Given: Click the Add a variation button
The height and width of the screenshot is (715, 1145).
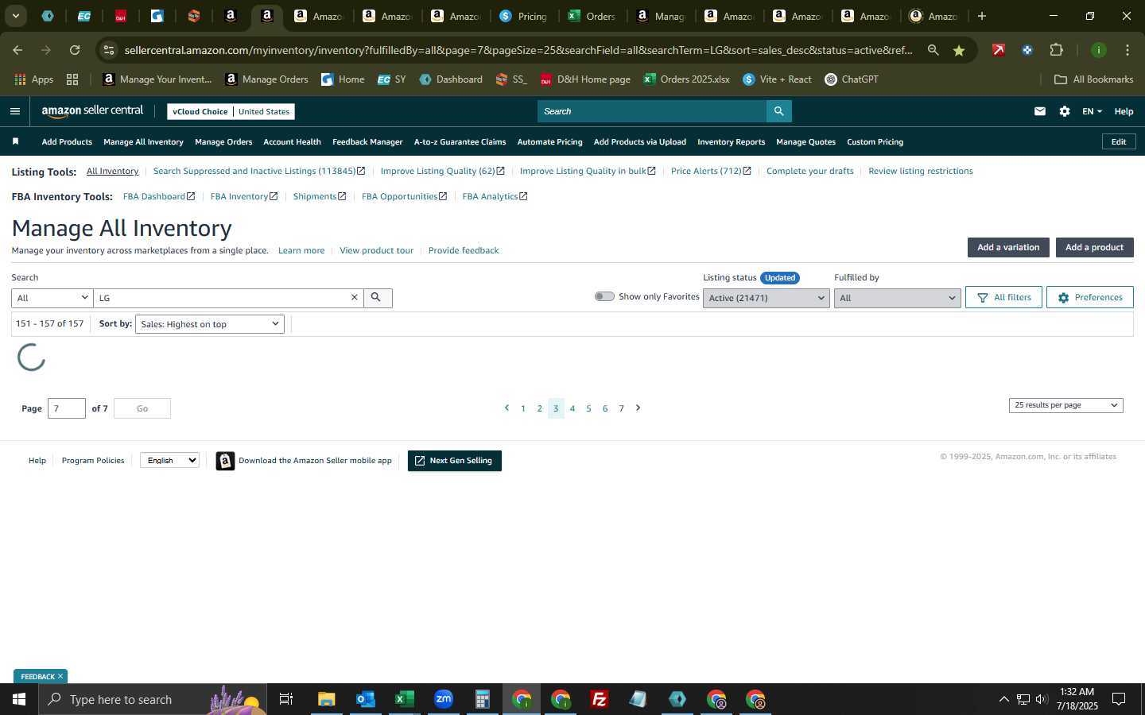Looking at the screenshot, I should (x=1008, y=247).
